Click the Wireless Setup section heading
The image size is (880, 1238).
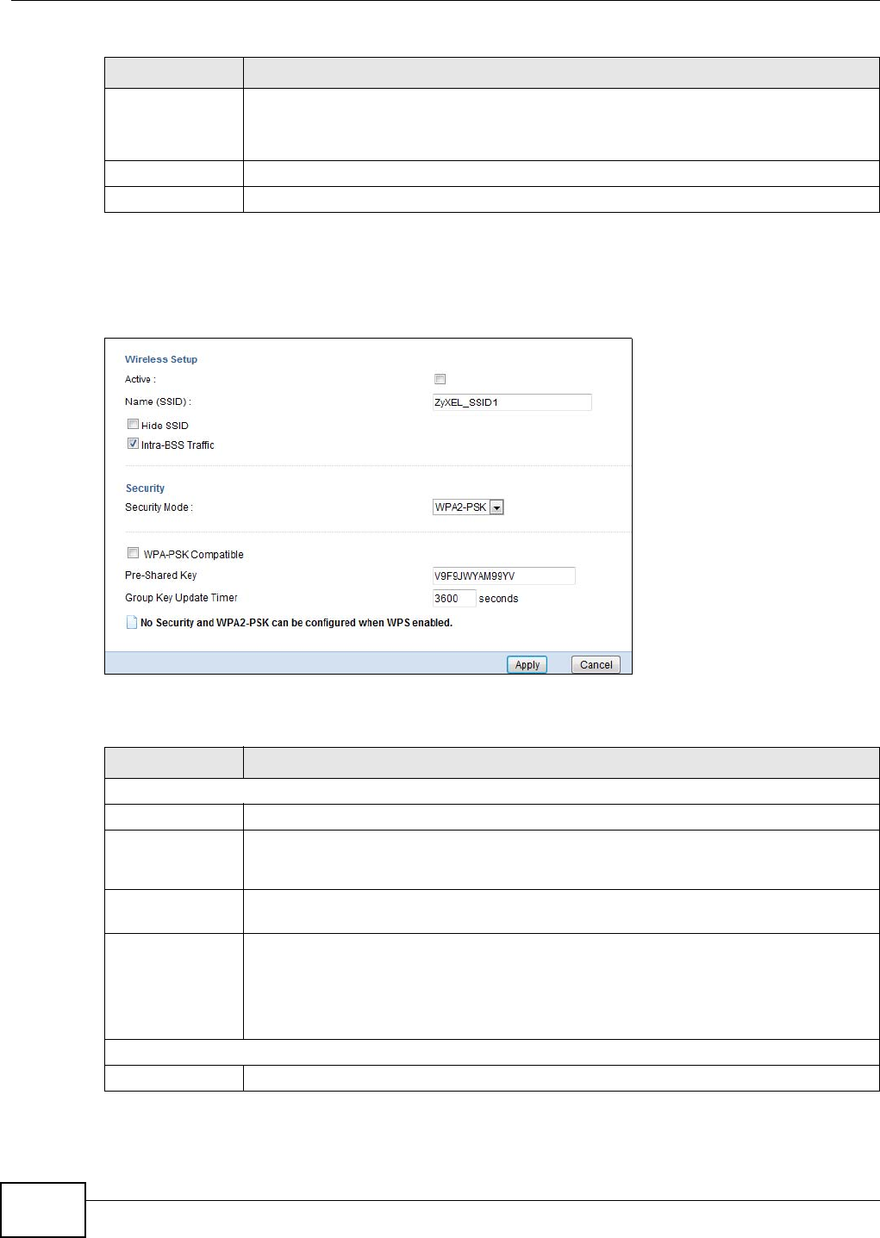tap(161, 359)
